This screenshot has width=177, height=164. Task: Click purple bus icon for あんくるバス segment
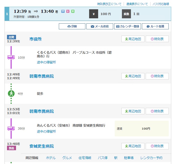(x=11, y=128)
